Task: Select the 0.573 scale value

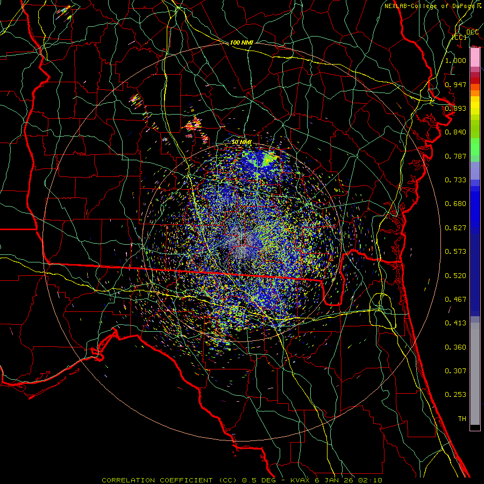Action: pyautogui.click(x=455, y=252)
